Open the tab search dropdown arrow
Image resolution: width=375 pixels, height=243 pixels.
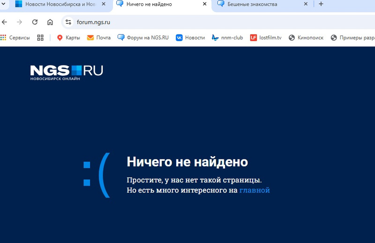coord(3,4)
